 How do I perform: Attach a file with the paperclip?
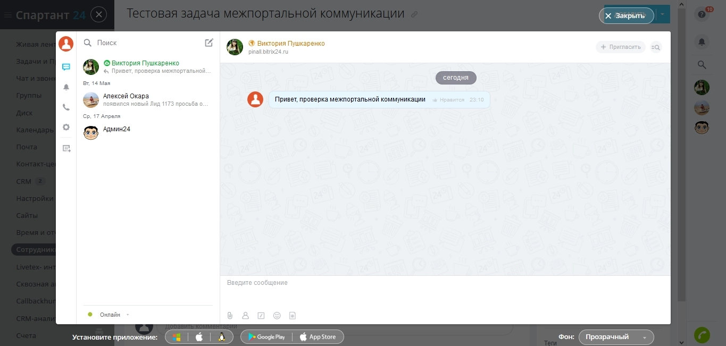pyautogui.click(x=229, y=315)
